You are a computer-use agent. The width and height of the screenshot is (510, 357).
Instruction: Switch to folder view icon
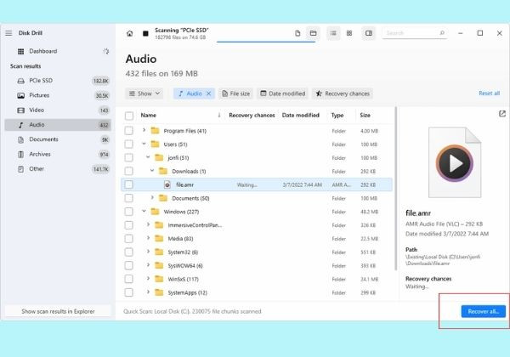[x=313, y=33]
